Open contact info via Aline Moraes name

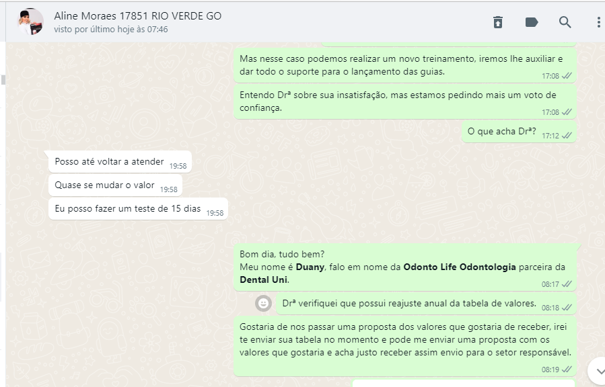[138, 15]
